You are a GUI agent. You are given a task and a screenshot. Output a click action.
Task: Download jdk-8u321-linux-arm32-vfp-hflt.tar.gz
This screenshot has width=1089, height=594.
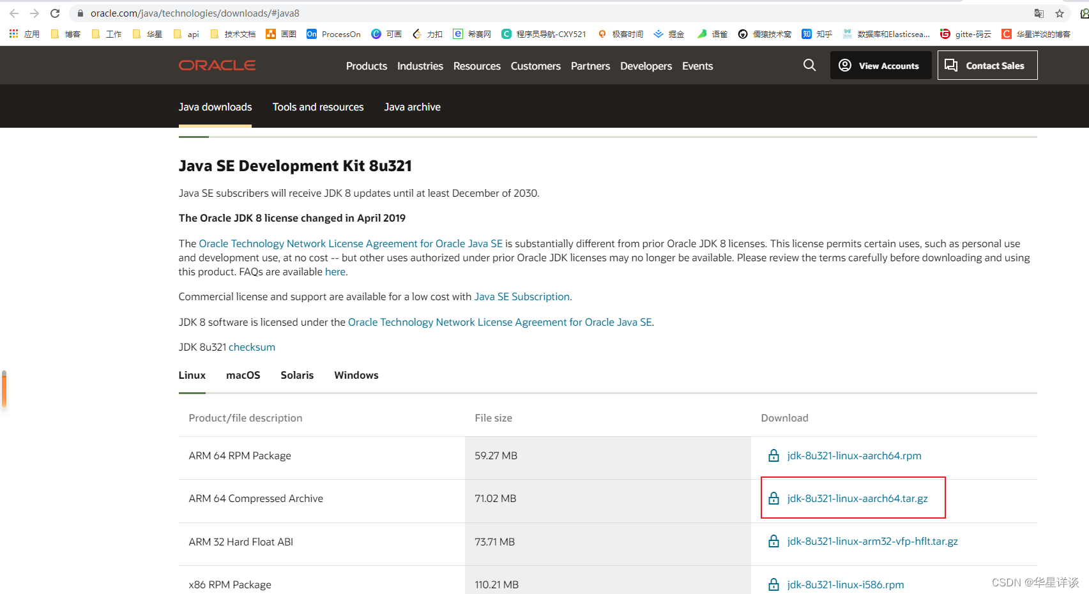[872, 541]
